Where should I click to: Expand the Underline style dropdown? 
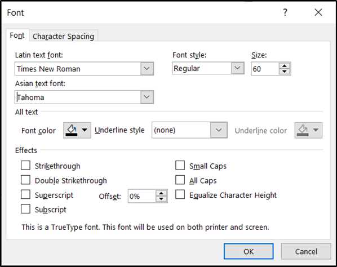click(x=219, y=130)
